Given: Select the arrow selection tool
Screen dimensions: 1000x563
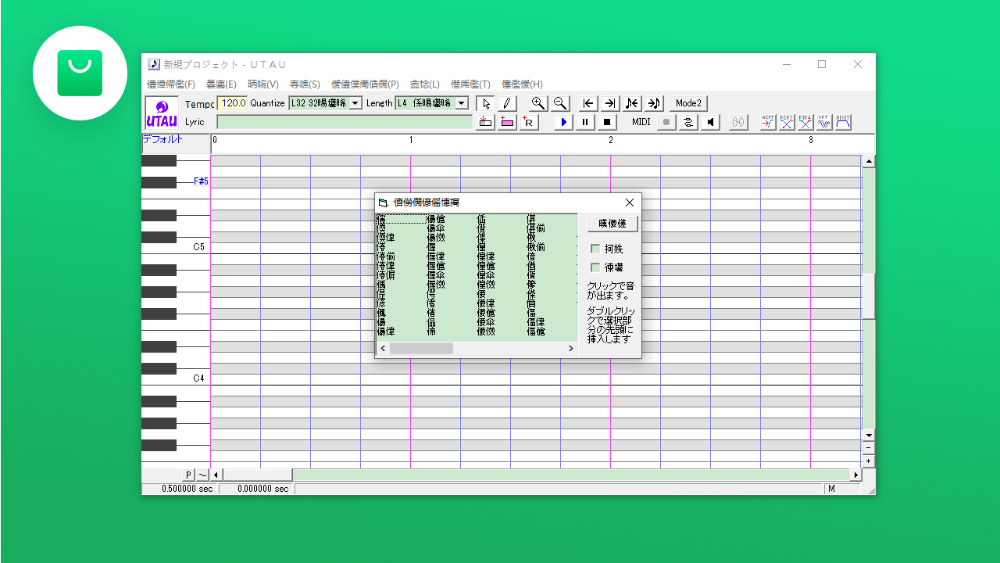Looking at the screenshot, I should click(x=486, y=103).
